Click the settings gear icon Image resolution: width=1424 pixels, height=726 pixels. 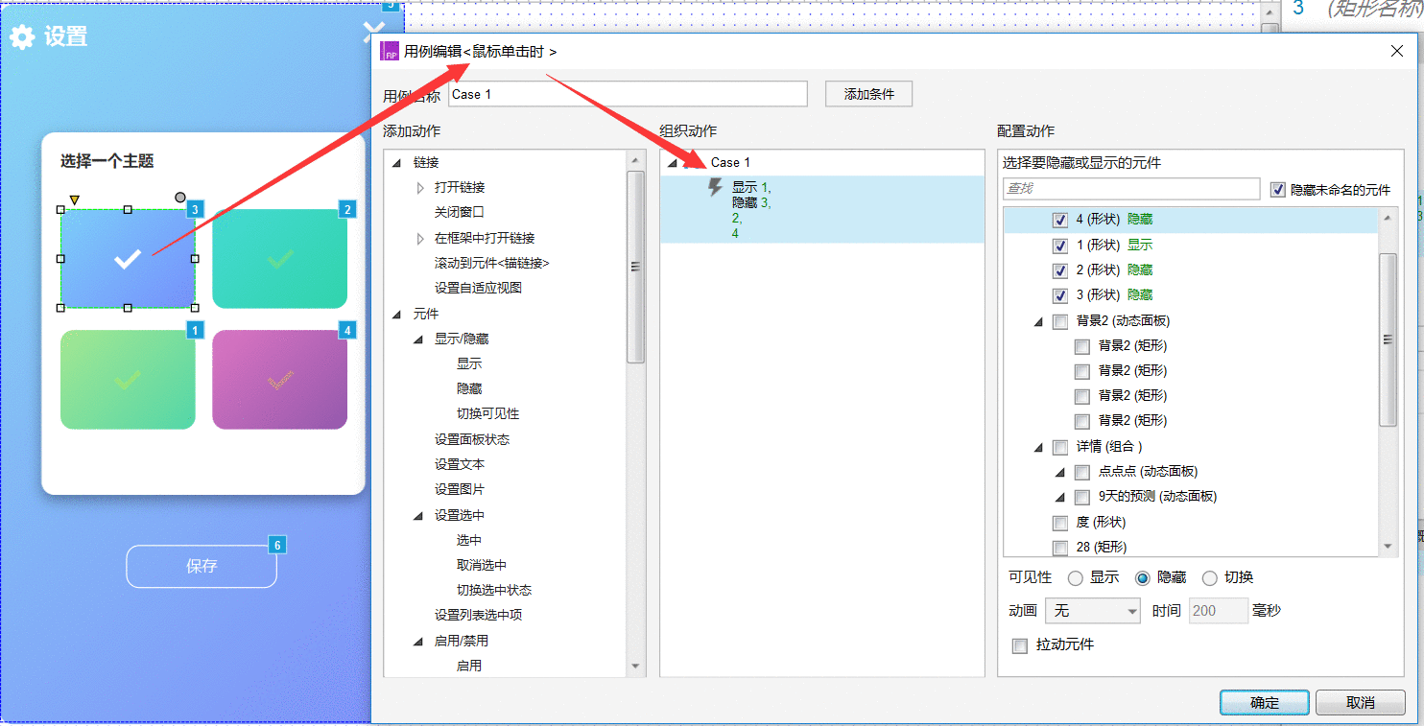22,37
